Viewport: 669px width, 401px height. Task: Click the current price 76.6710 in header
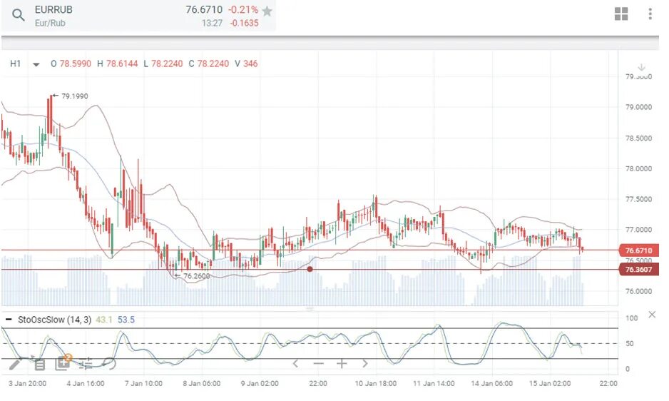pyautogui.click(x=204, y=9)
